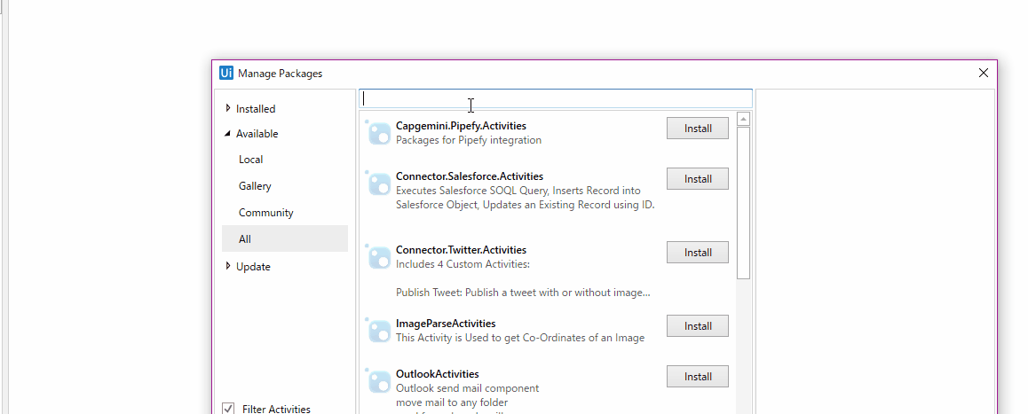The image size is (1028, 414).
Task: Select Connector.Twitter.Activities package title
Action: point(461,250)
